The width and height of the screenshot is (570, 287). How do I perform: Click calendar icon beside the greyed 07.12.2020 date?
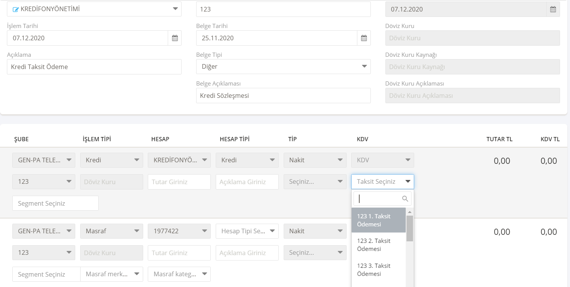(x=553, y=9)
